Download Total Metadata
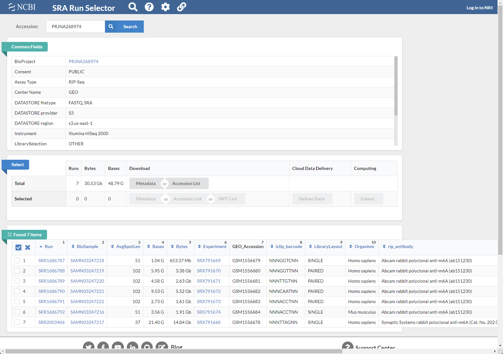The image size is (503, 354). [146, 183]
